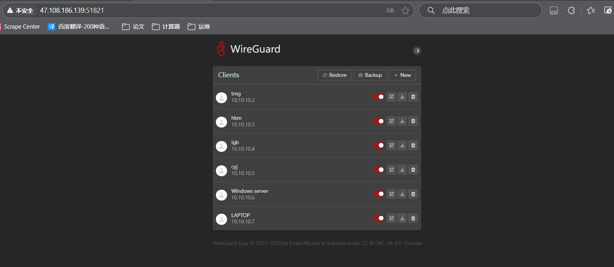
Task: Download configuration for LAPTOP client
Action: pos(402,218)
